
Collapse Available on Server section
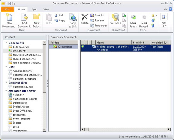pos(6,90)
